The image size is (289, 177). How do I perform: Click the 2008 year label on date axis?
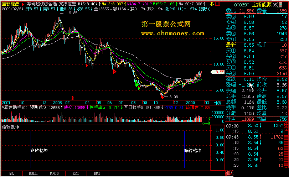(57, 103)
